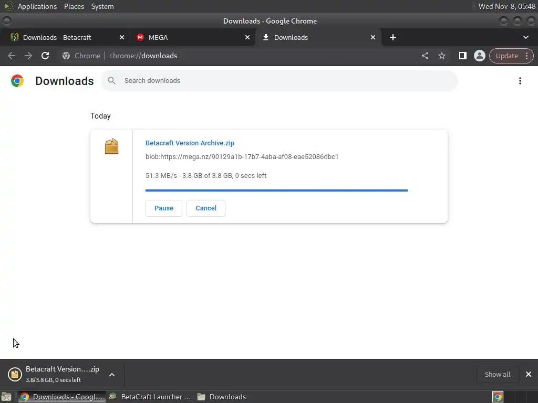Open the Chrome profile avatar

479,56
